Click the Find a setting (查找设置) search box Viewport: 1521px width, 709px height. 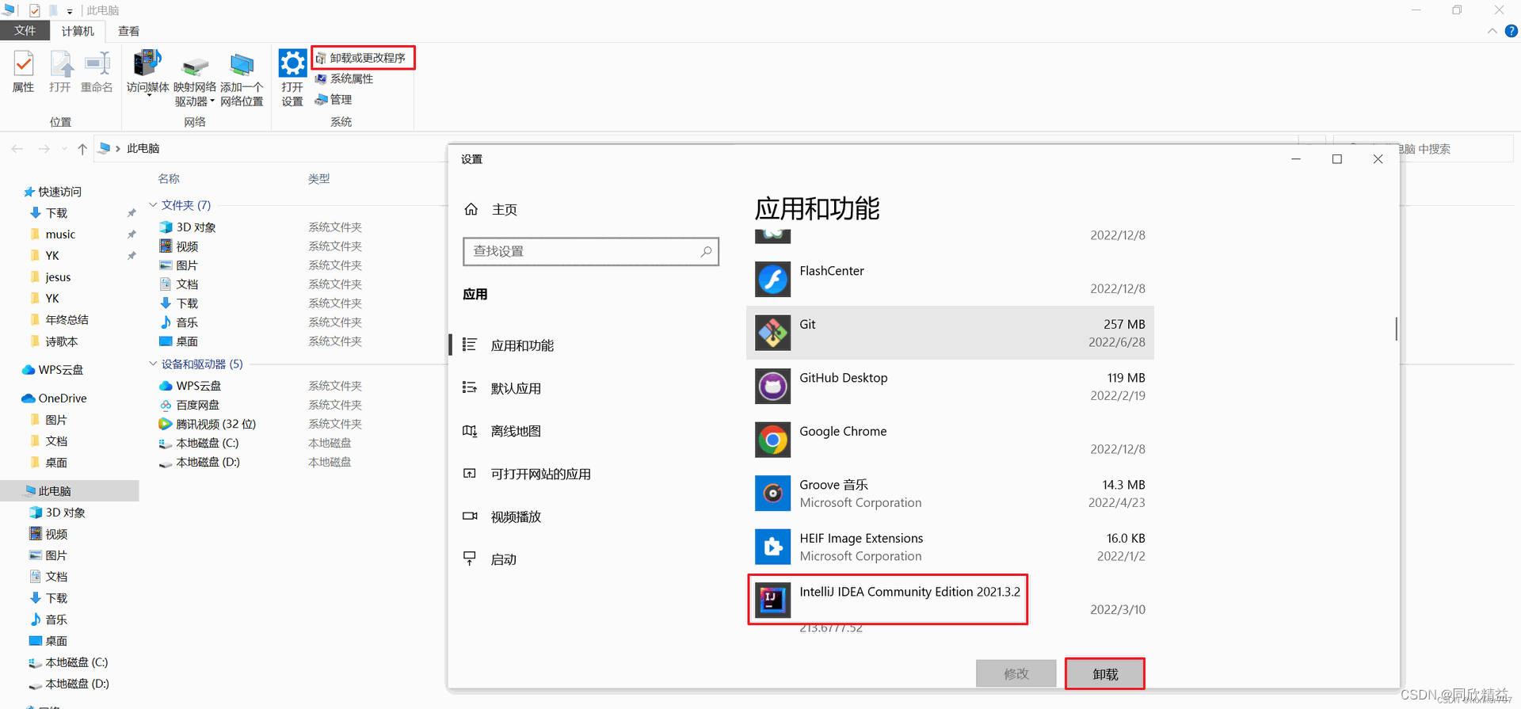(x=590, y=251)
